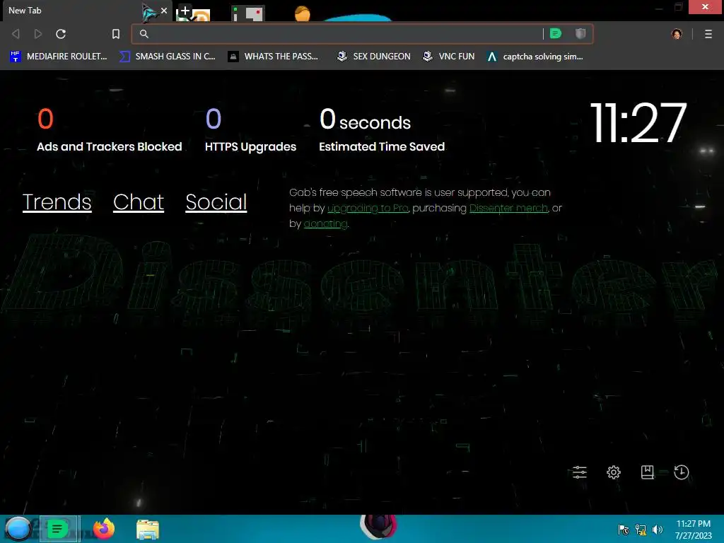Launch Firefox from the taskbar
724x543 pixels.
coord(104,529)
